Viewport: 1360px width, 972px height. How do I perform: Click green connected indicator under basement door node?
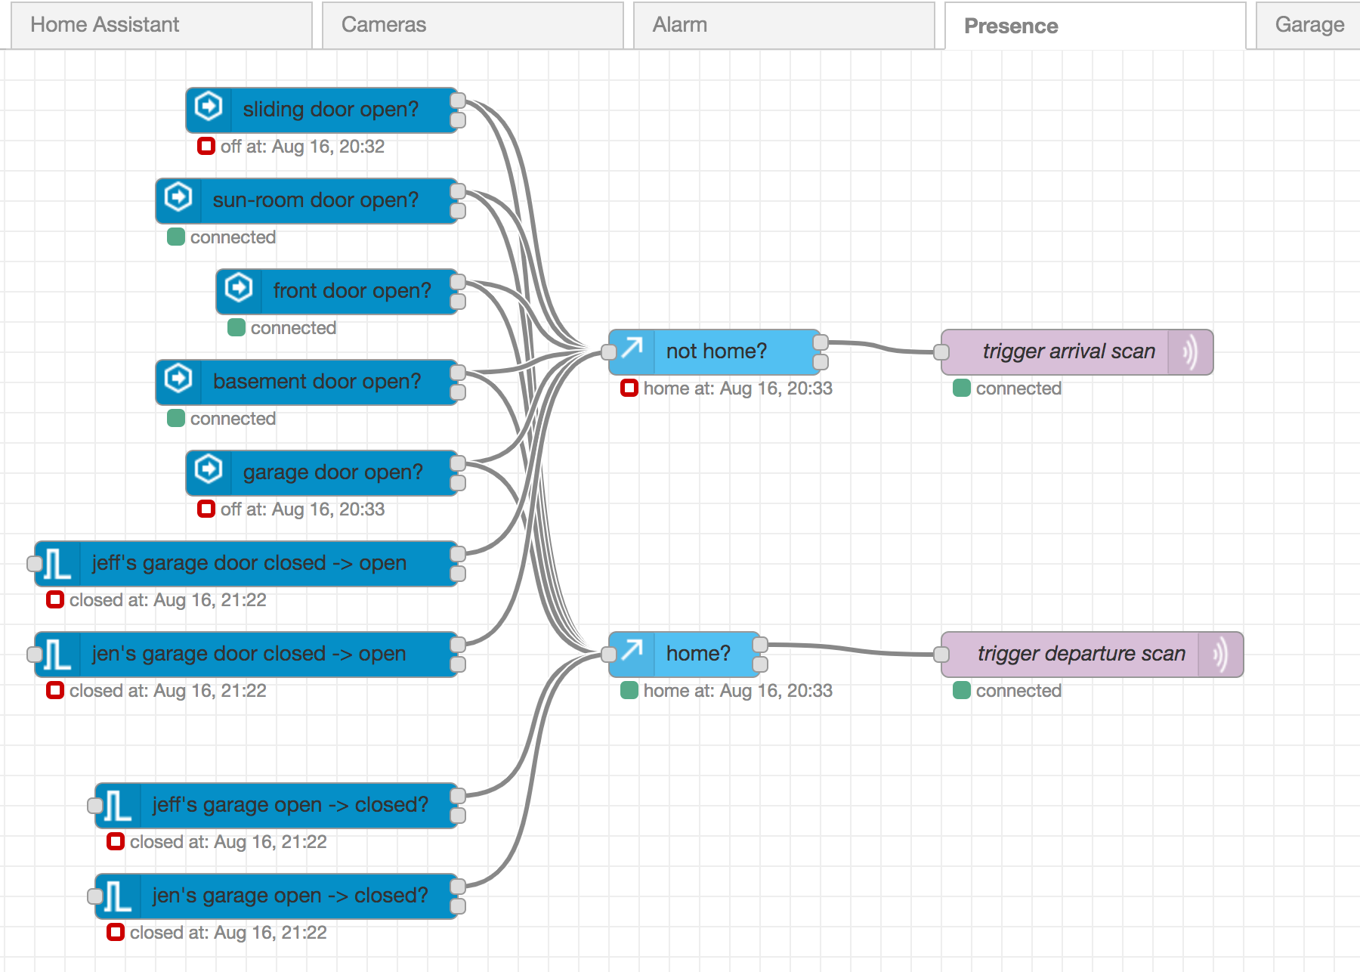(176, 418)
